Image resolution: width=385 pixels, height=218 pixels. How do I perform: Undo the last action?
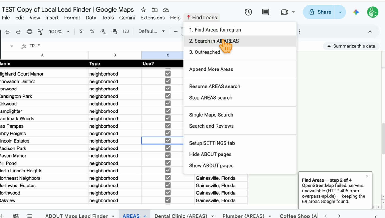[7, 32]
